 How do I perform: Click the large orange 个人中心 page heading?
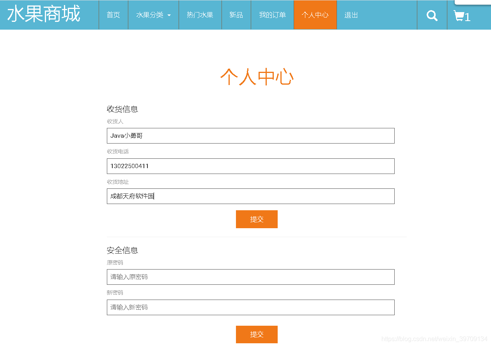point(257,76)
